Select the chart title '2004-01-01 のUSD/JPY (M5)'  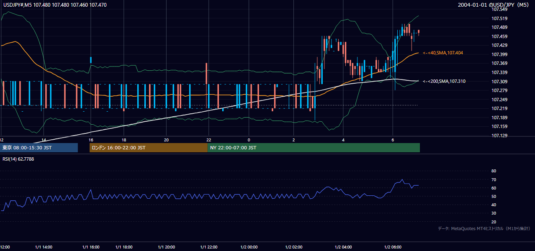(x=493, y=5)
